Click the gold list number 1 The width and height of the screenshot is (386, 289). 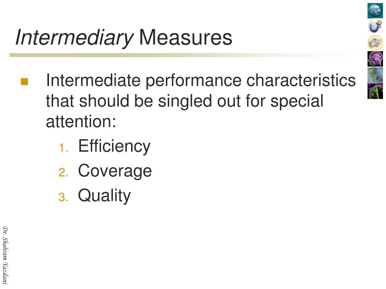point(63,148)
